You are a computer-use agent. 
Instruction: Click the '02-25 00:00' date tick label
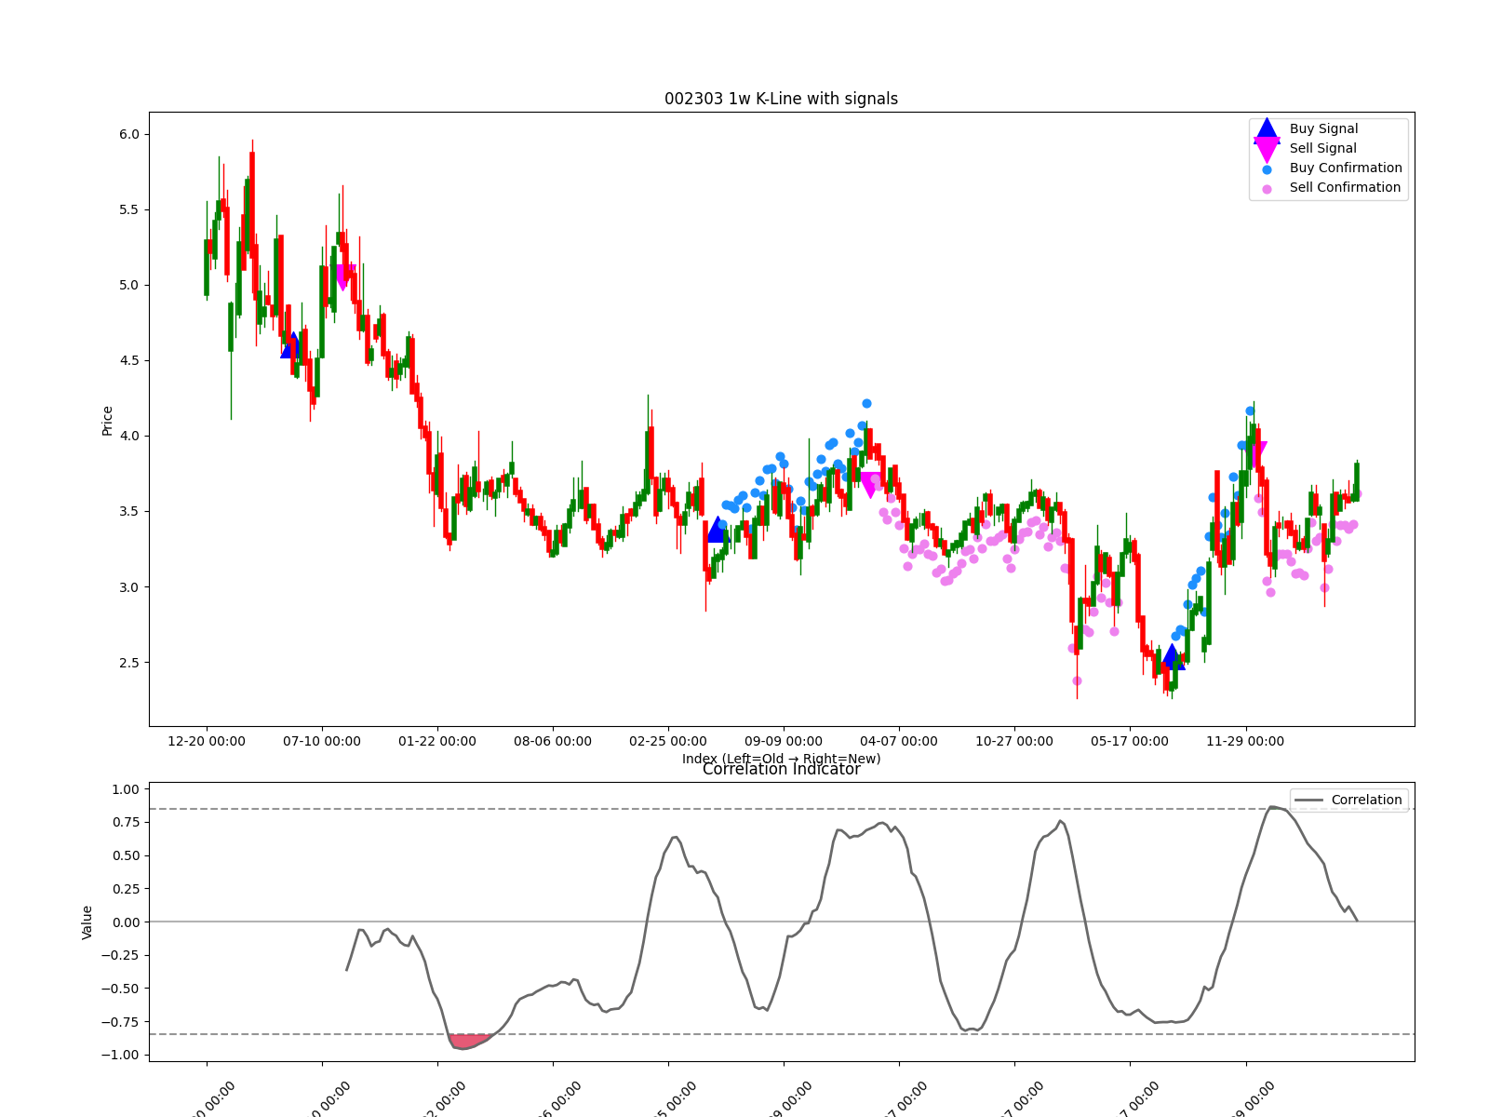[668, 742]
